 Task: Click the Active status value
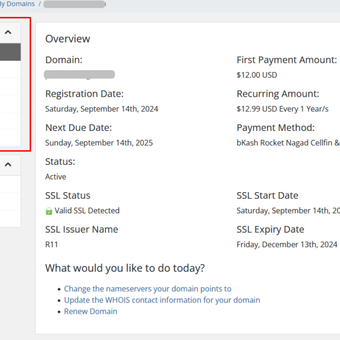pyautogui.click(x=56, y=177)
